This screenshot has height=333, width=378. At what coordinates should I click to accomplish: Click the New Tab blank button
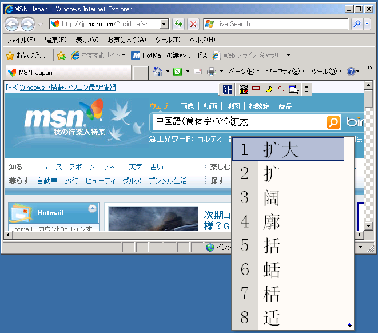click(x=141, y=73)
